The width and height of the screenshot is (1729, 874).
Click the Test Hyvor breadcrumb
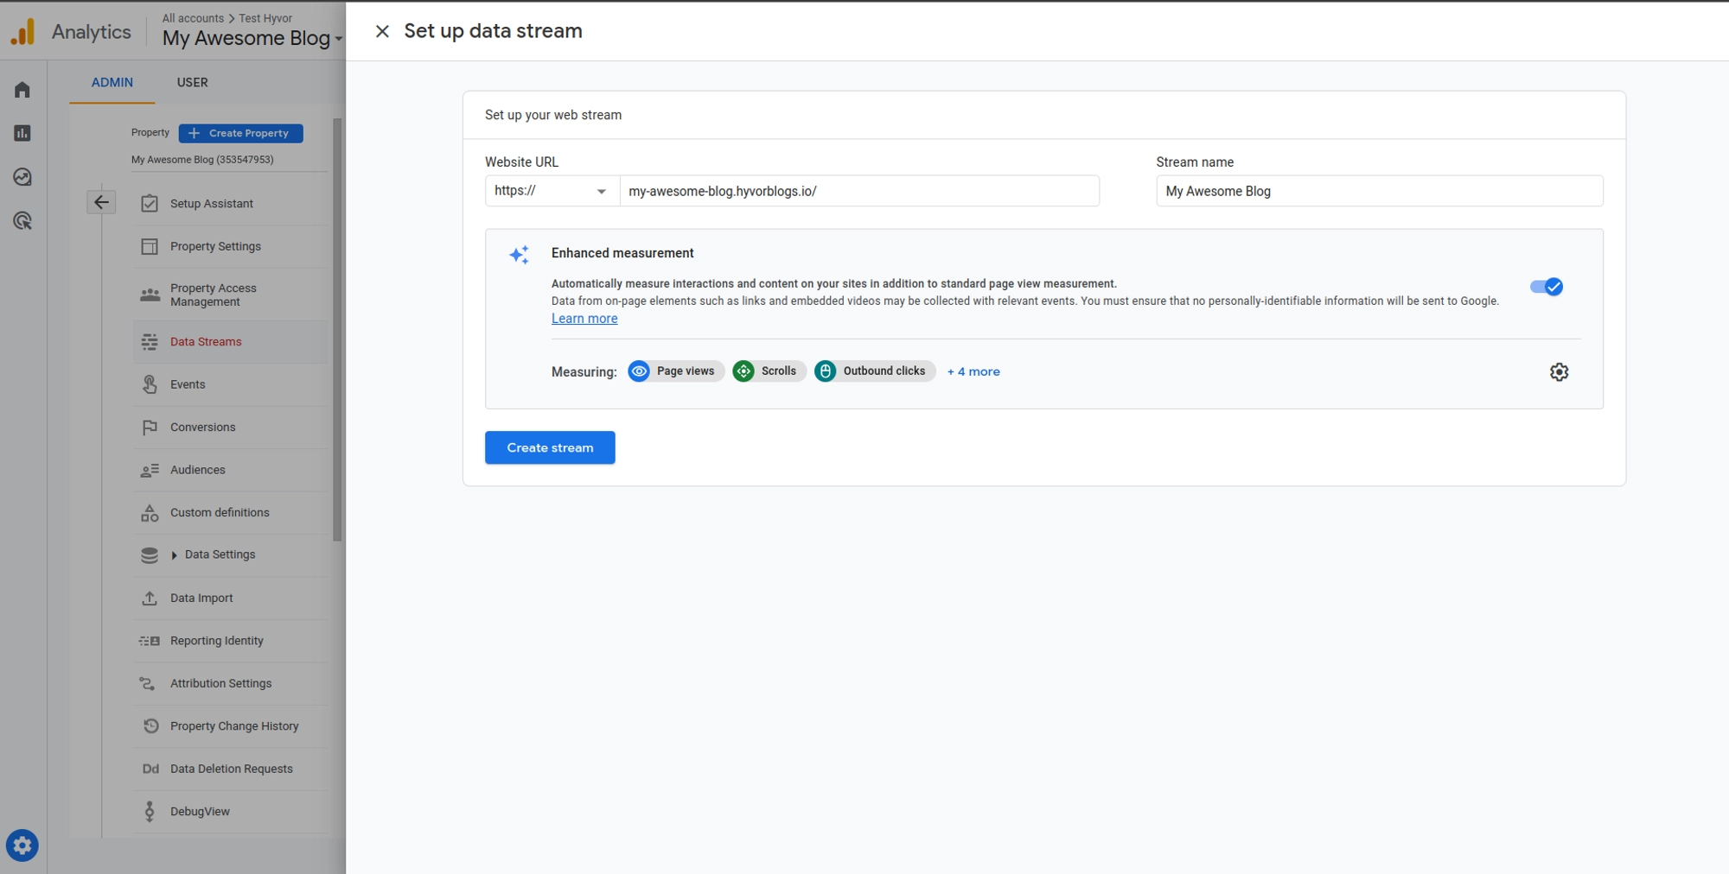click(265, 18)
